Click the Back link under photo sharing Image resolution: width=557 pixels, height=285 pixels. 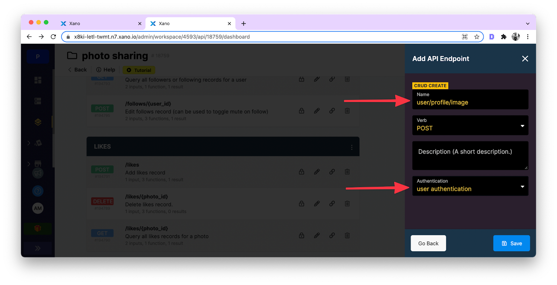pos(77,70)
